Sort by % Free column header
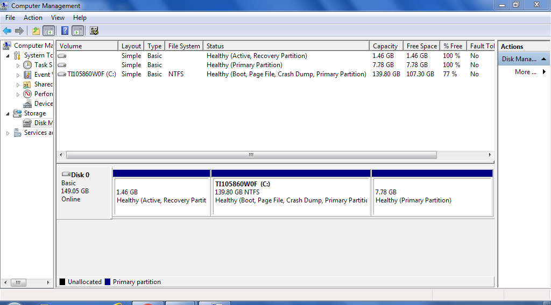This screenshot has width=551, height=305. 453,46
